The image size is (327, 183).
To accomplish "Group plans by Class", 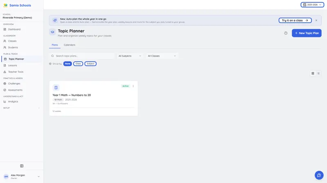I will click(x=78, y=64).
